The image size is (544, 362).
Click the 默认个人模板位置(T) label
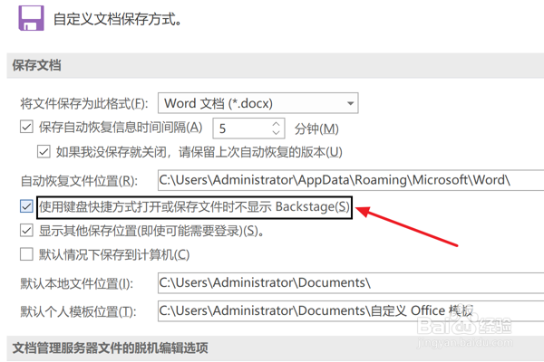point(78,311)
